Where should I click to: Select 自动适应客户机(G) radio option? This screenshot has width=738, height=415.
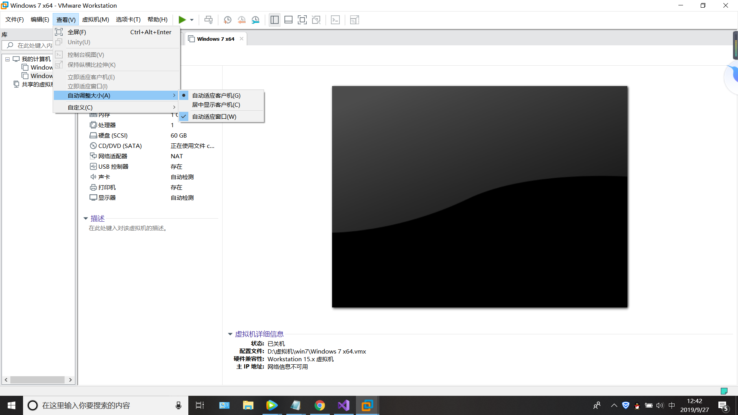(x=221, y=95)
